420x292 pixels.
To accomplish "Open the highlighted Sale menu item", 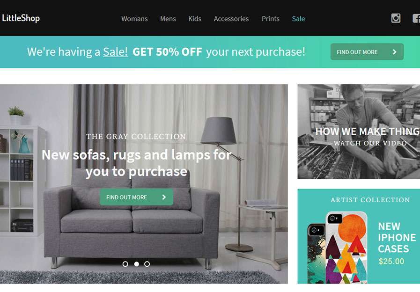I will (298, 19).
